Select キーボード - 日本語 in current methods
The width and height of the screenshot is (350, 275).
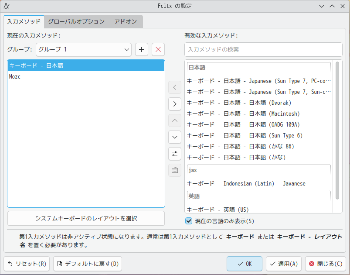pyautogui.click(x=86, y=66)
